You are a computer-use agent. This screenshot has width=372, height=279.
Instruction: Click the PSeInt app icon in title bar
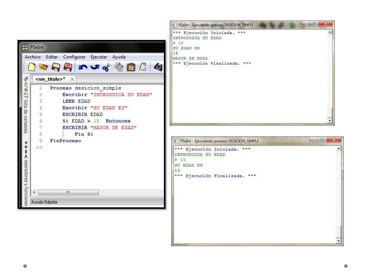(25, 47)
